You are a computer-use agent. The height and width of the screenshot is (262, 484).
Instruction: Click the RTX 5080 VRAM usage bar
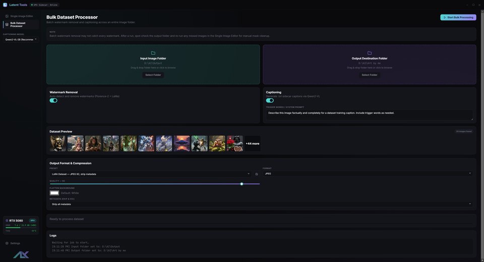pos(21,228)
